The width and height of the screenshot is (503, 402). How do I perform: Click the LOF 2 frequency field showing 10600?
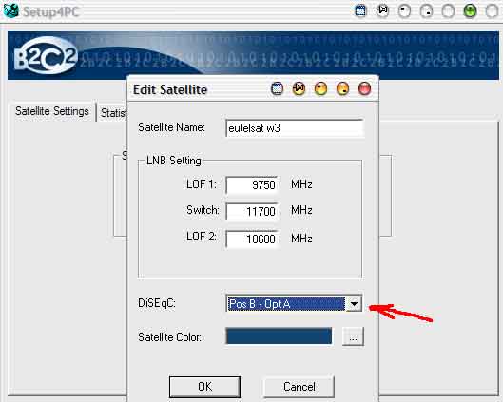252,239
